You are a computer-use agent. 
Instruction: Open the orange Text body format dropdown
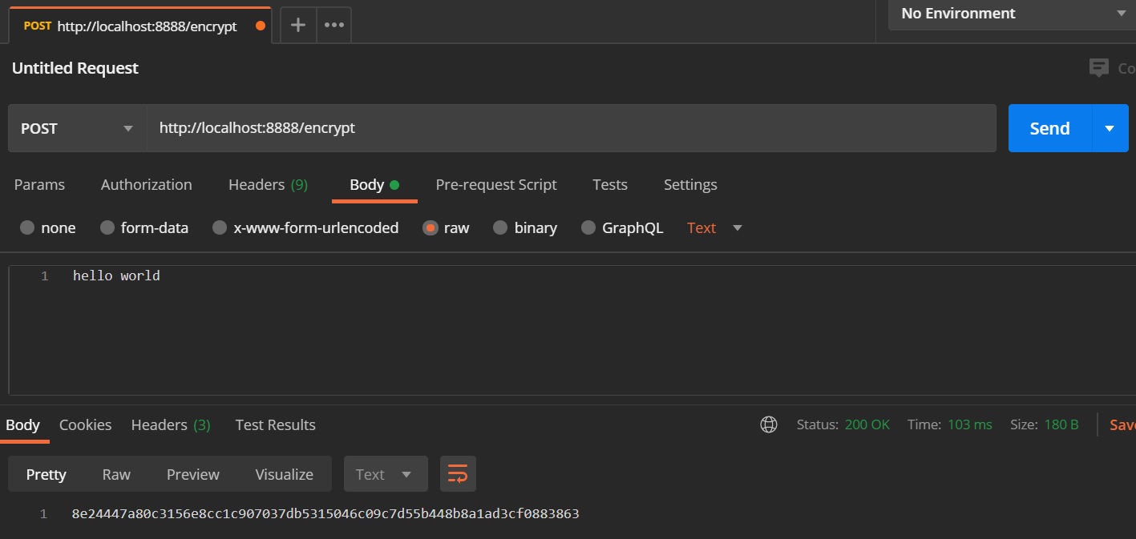coord(714,227)
